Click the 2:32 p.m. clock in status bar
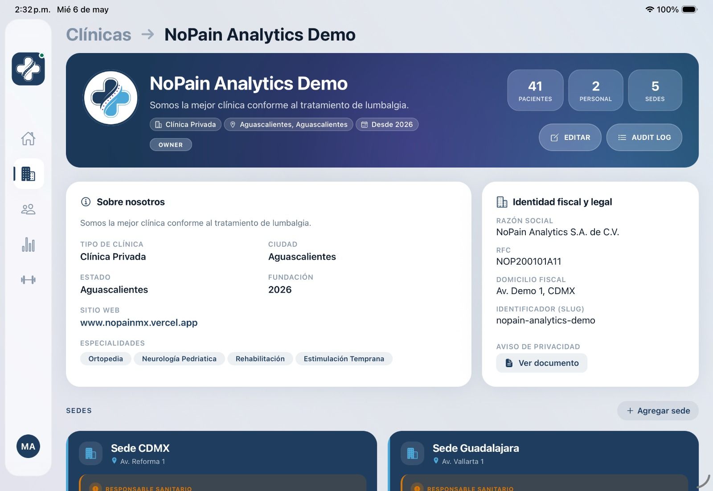The width and height of the screenshot is (713, 491). [x=33, y=9]
